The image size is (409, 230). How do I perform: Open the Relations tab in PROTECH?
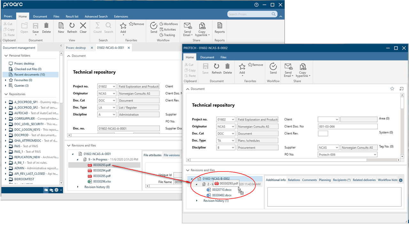click(x=294, y=180)
